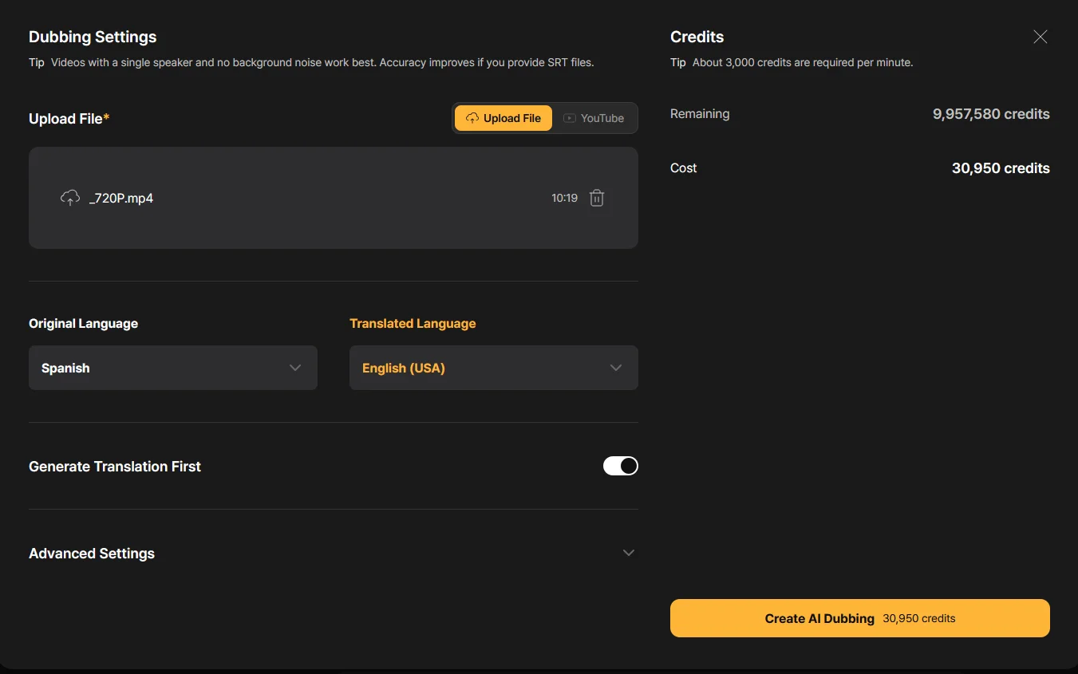Expand the Advanced Settings section
Screen dimensions: 1078x674
click(x=333, y=553)
